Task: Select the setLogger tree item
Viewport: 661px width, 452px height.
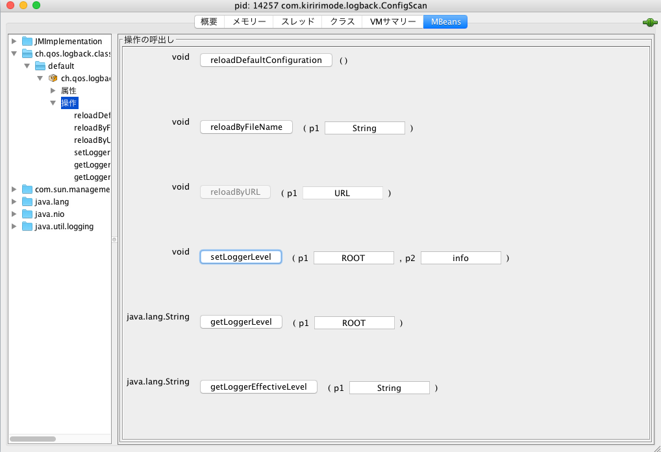Action: click(x=92, y=152)
